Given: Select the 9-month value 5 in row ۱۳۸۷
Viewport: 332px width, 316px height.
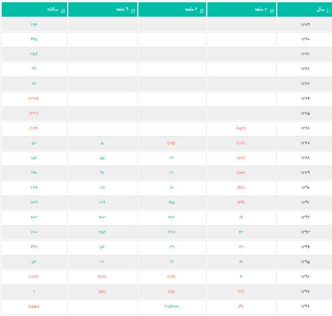Looking at the screenshot, I should (102, 143).
